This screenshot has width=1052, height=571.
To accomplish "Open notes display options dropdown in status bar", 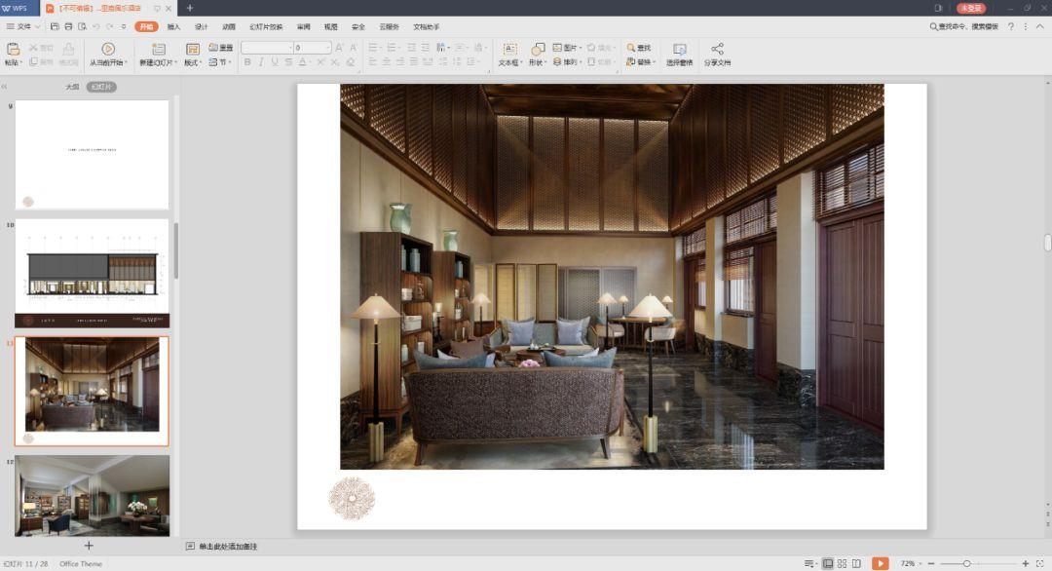I will [810, 563].
